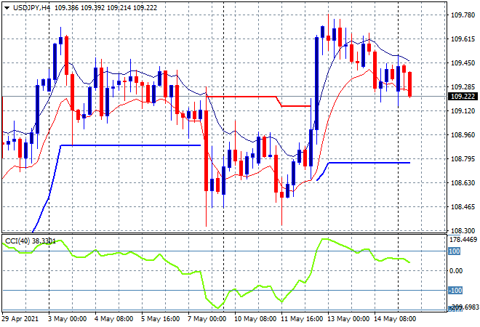This screenshot has width=480, height=327.
Task: Click the long blue horizontal line near 108.890
Action: (131, 145)
